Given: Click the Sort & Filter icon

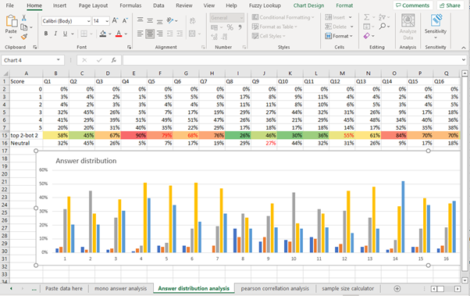Looking at the screenshot, I should tap(383, 17).
